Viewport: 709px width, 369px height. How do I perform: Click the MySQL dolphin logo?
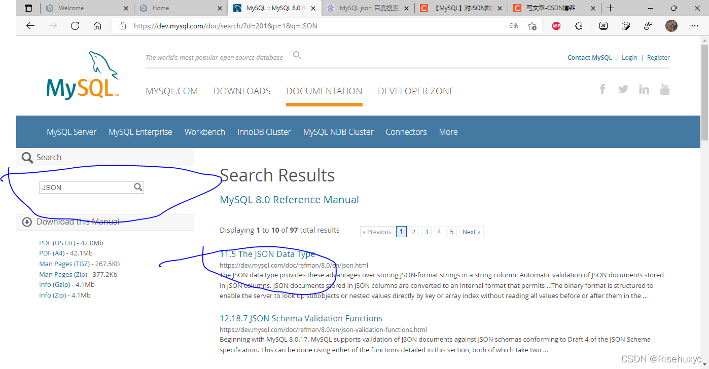point(83,75)
